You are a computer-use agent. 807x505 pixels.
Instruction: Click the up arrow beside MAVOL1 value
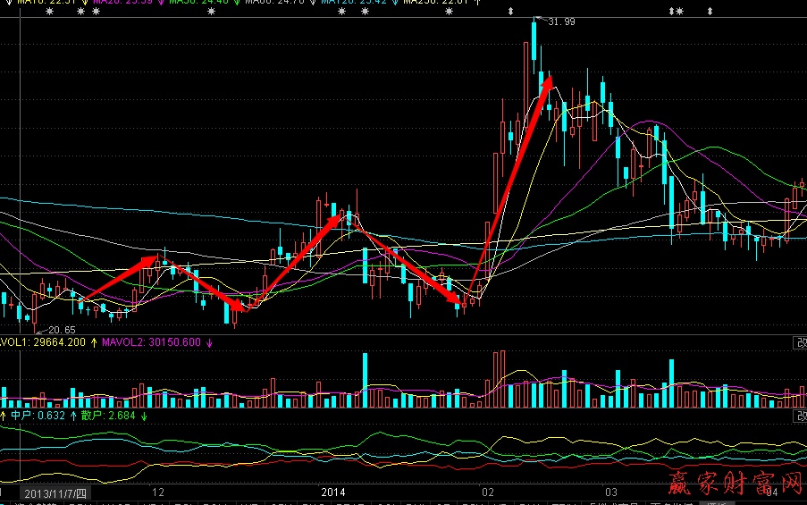click(94, 341)
